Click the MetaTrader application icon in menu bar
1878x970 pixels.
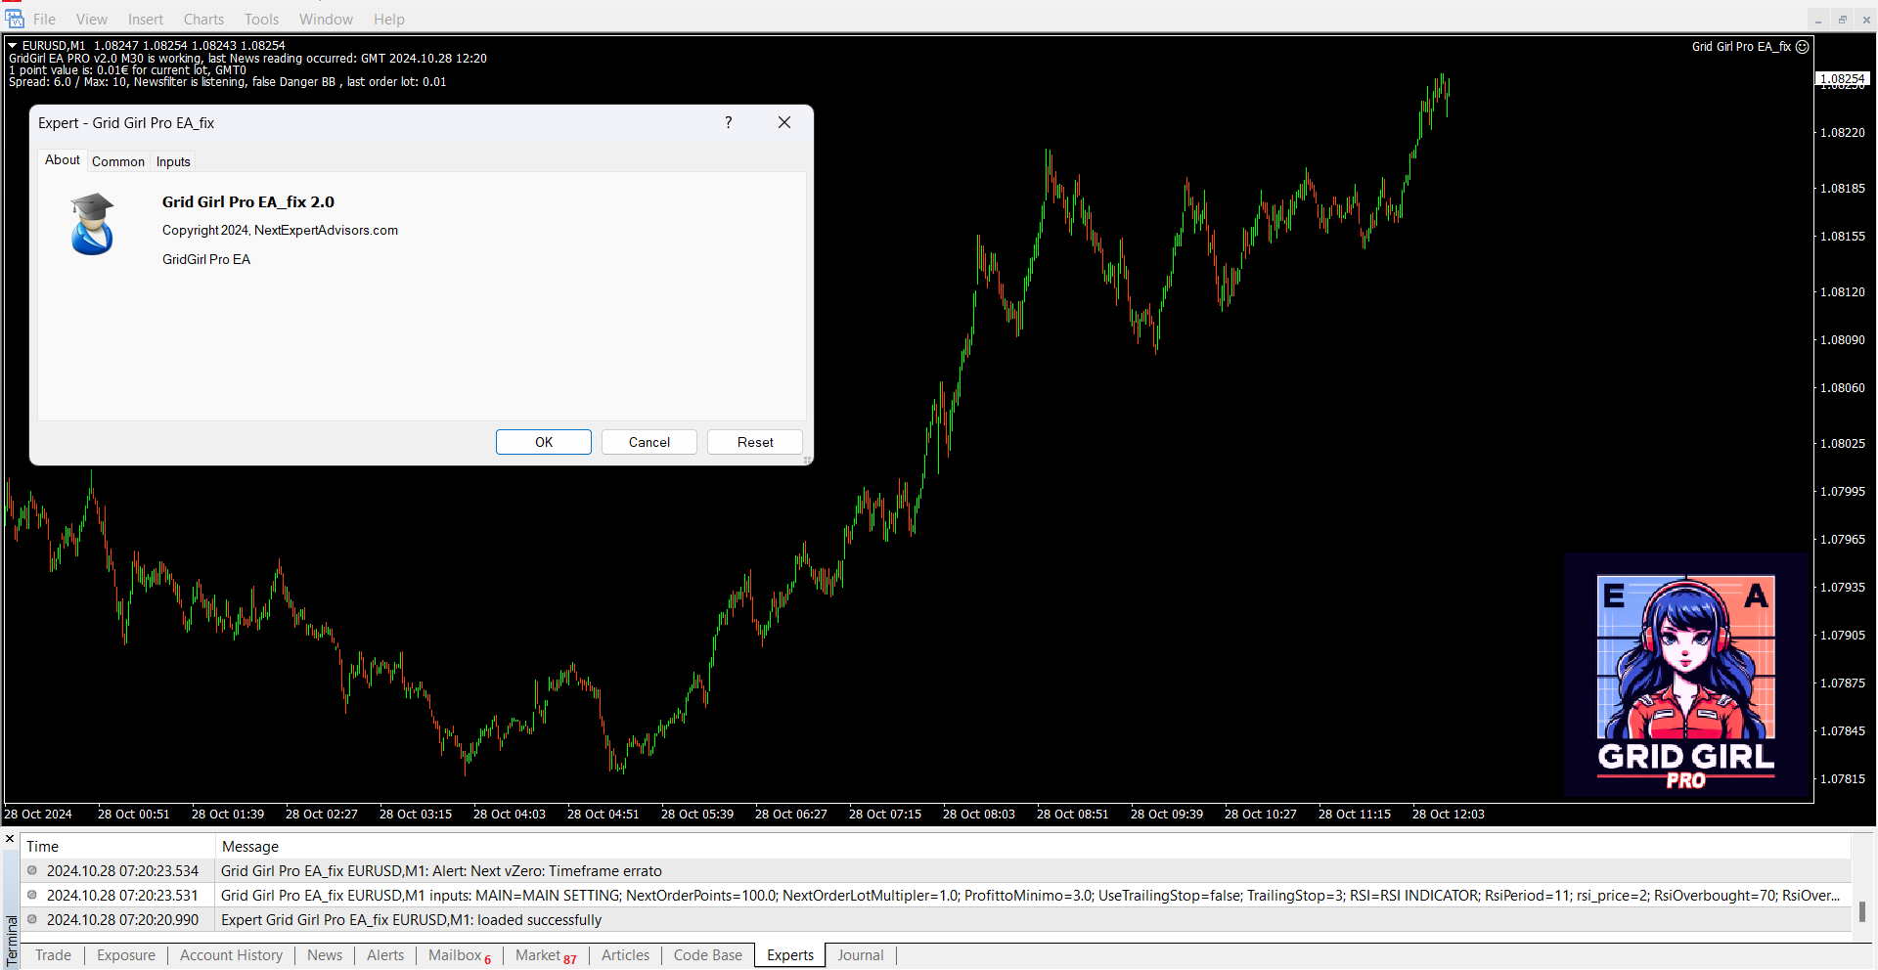[x=15, y=19]
